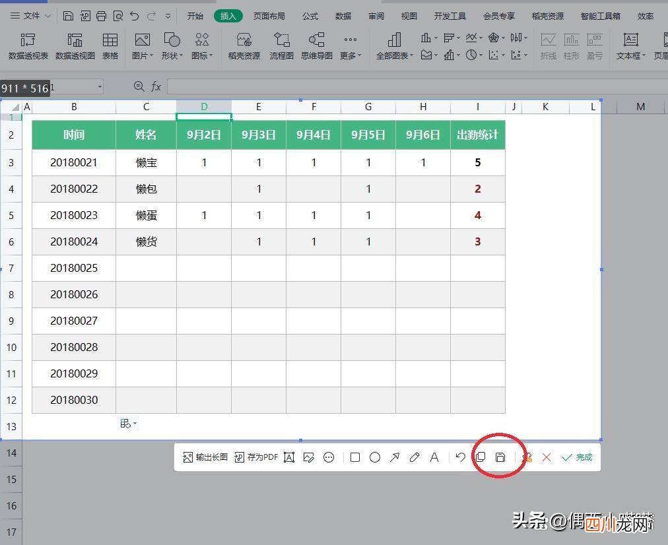
Task: Click 输出长图 export long image button
Action: (205, 457)
